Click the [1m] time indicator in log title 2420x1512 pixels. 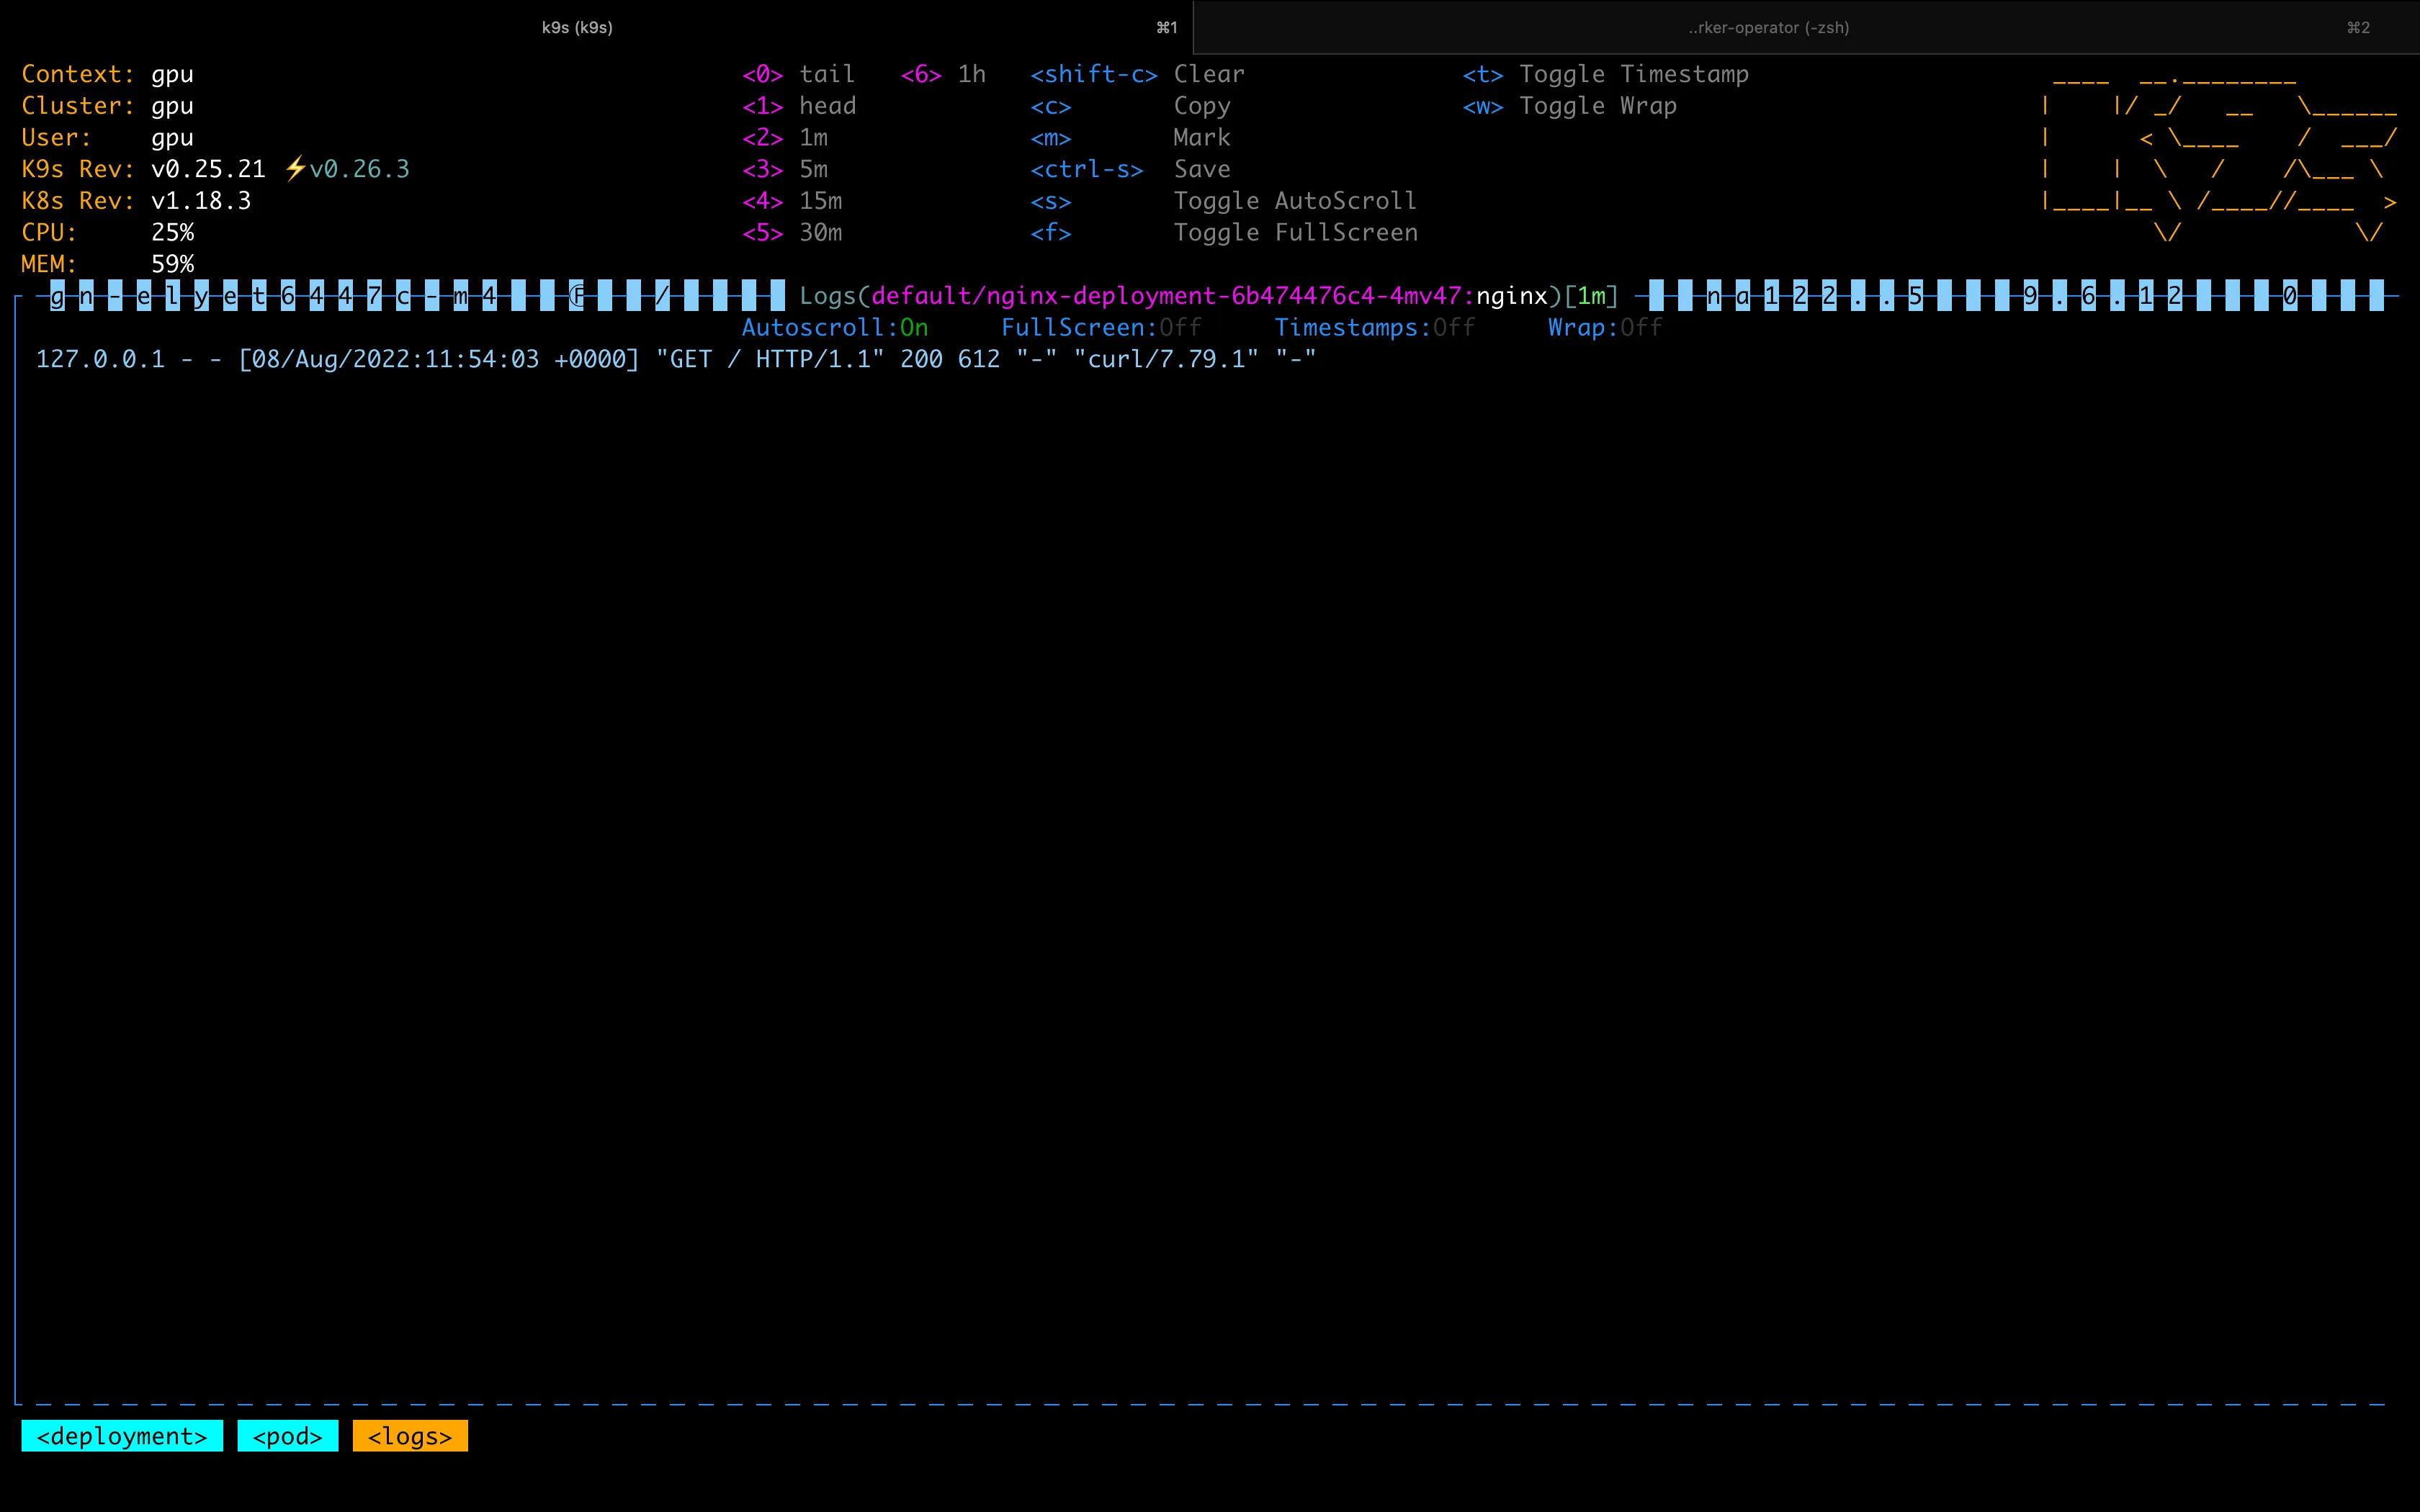(1591, 296)
